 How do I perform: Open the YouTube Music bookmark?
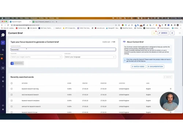tap(21, 28)
